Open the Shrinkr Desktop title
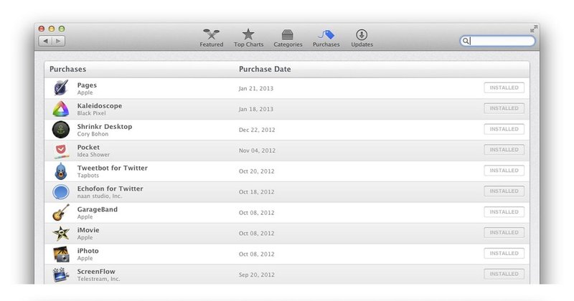The image size is (574, 301). (x=104, y=127)
